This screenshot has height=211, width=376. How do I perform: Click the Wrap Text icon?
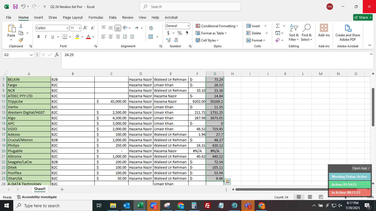point(151,28)
